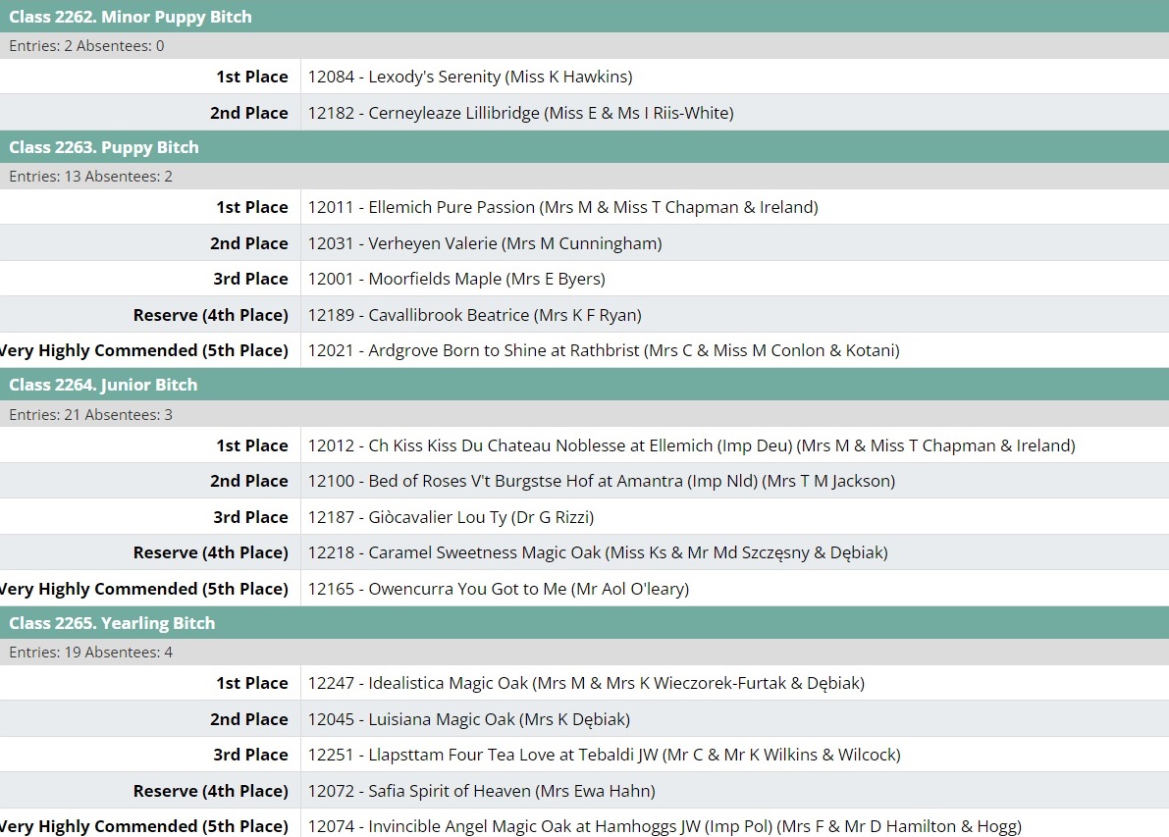Click entry 12247 Idealistica Magic Oak
Image resolution: width=1169 pixels, height=837 pixels.
[x=586, y=683]
